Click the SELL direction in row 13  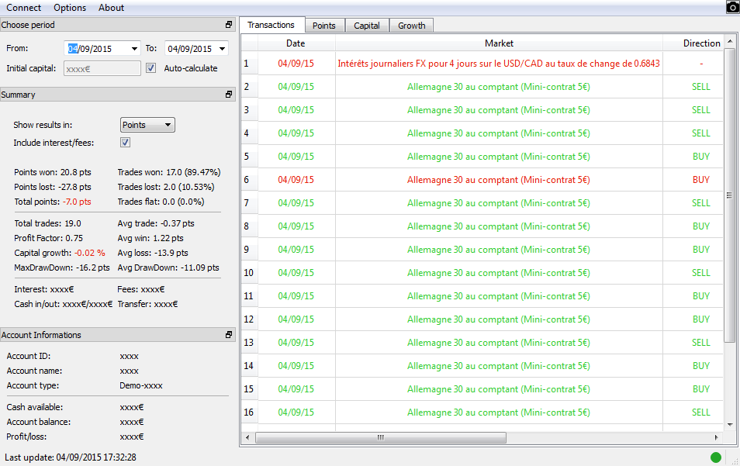click(x=701, y=343)
